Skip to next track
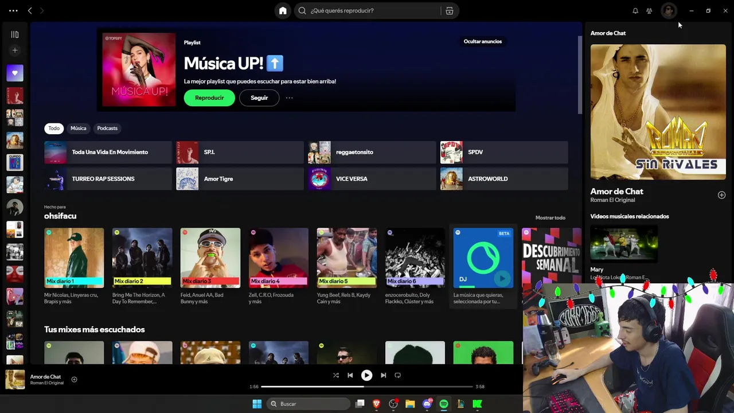This screenshot has width=734, height=413. (383, 375)
